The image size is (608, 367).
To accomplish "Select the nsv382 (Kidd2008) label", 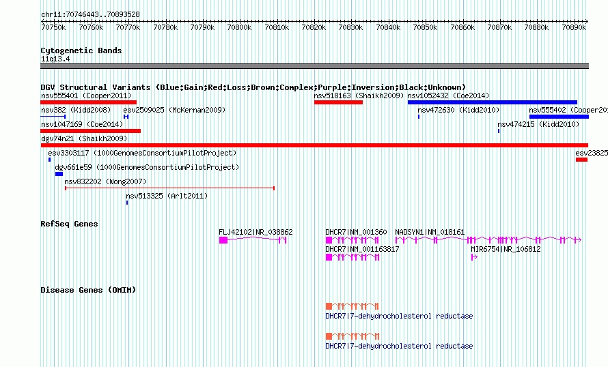I will tap(76, 110).
